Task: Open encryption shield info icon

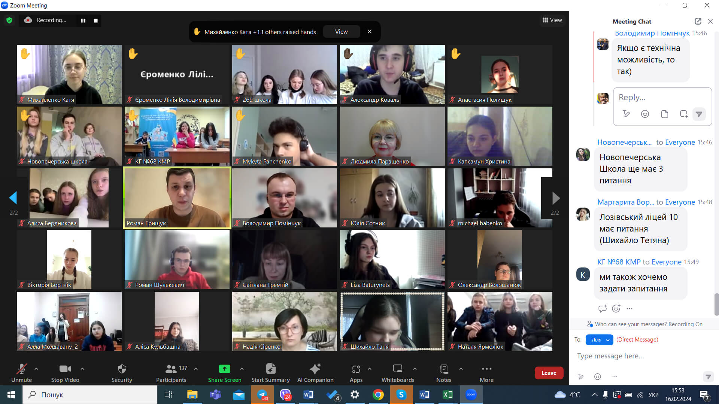Action: pyautogui.click(x=9, y=20)
